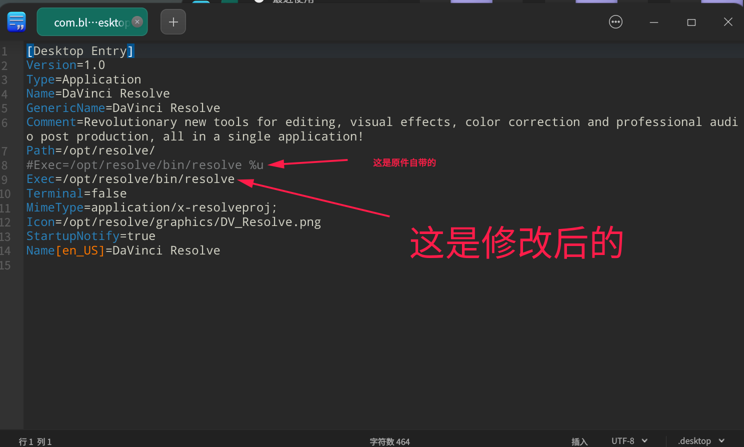
Task: Click the highlighted [Desktop Entry] header text
Action: tap(80, 50)
